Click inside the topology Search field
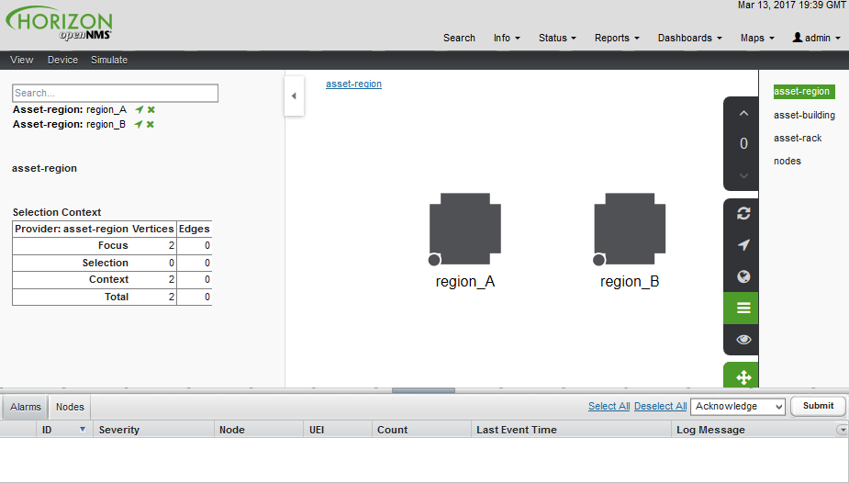The width and height of the screenshot is (849, 483). (x=115, y=93)
